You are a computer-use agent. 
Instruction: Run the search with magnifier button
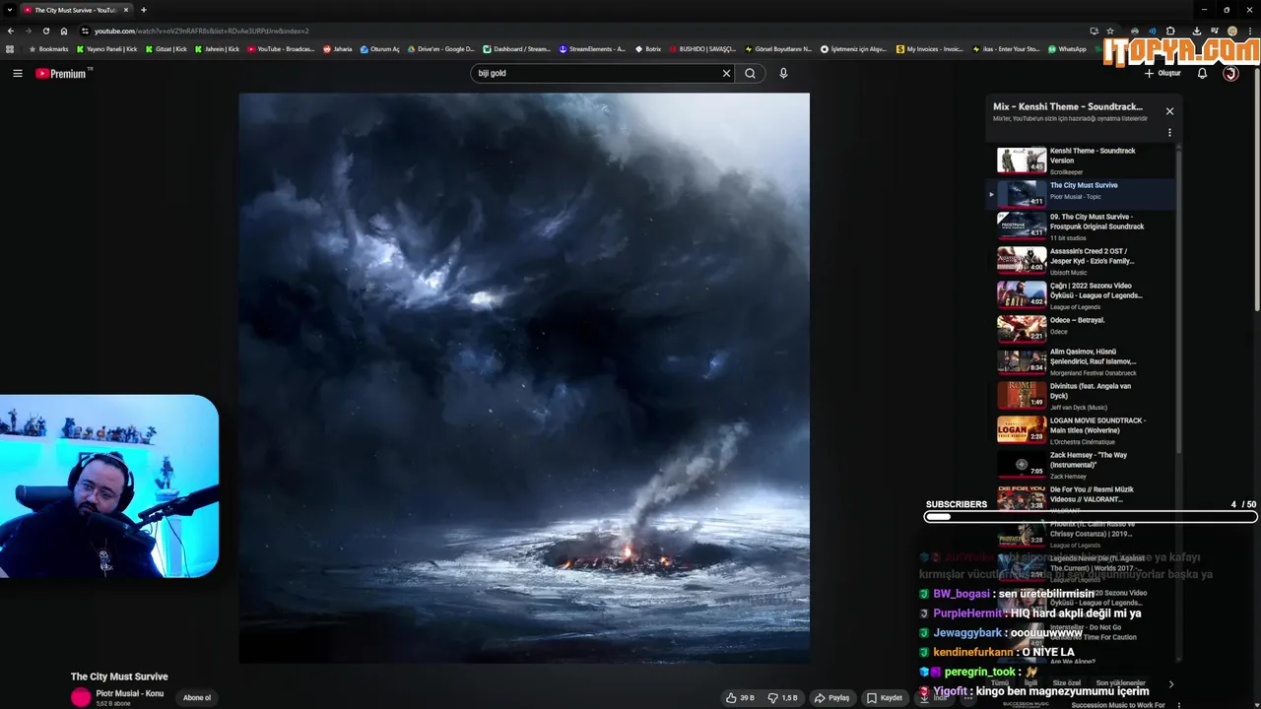coord(751,73)
